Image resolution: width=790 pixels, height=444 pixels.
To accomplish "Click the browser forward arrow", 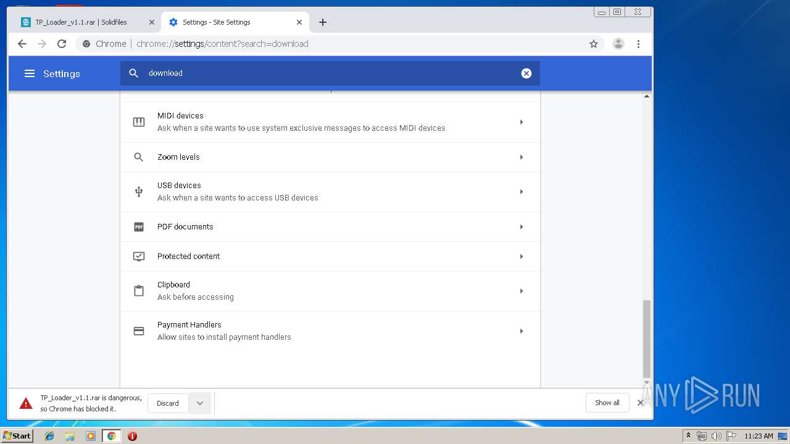I will [42, 44].
